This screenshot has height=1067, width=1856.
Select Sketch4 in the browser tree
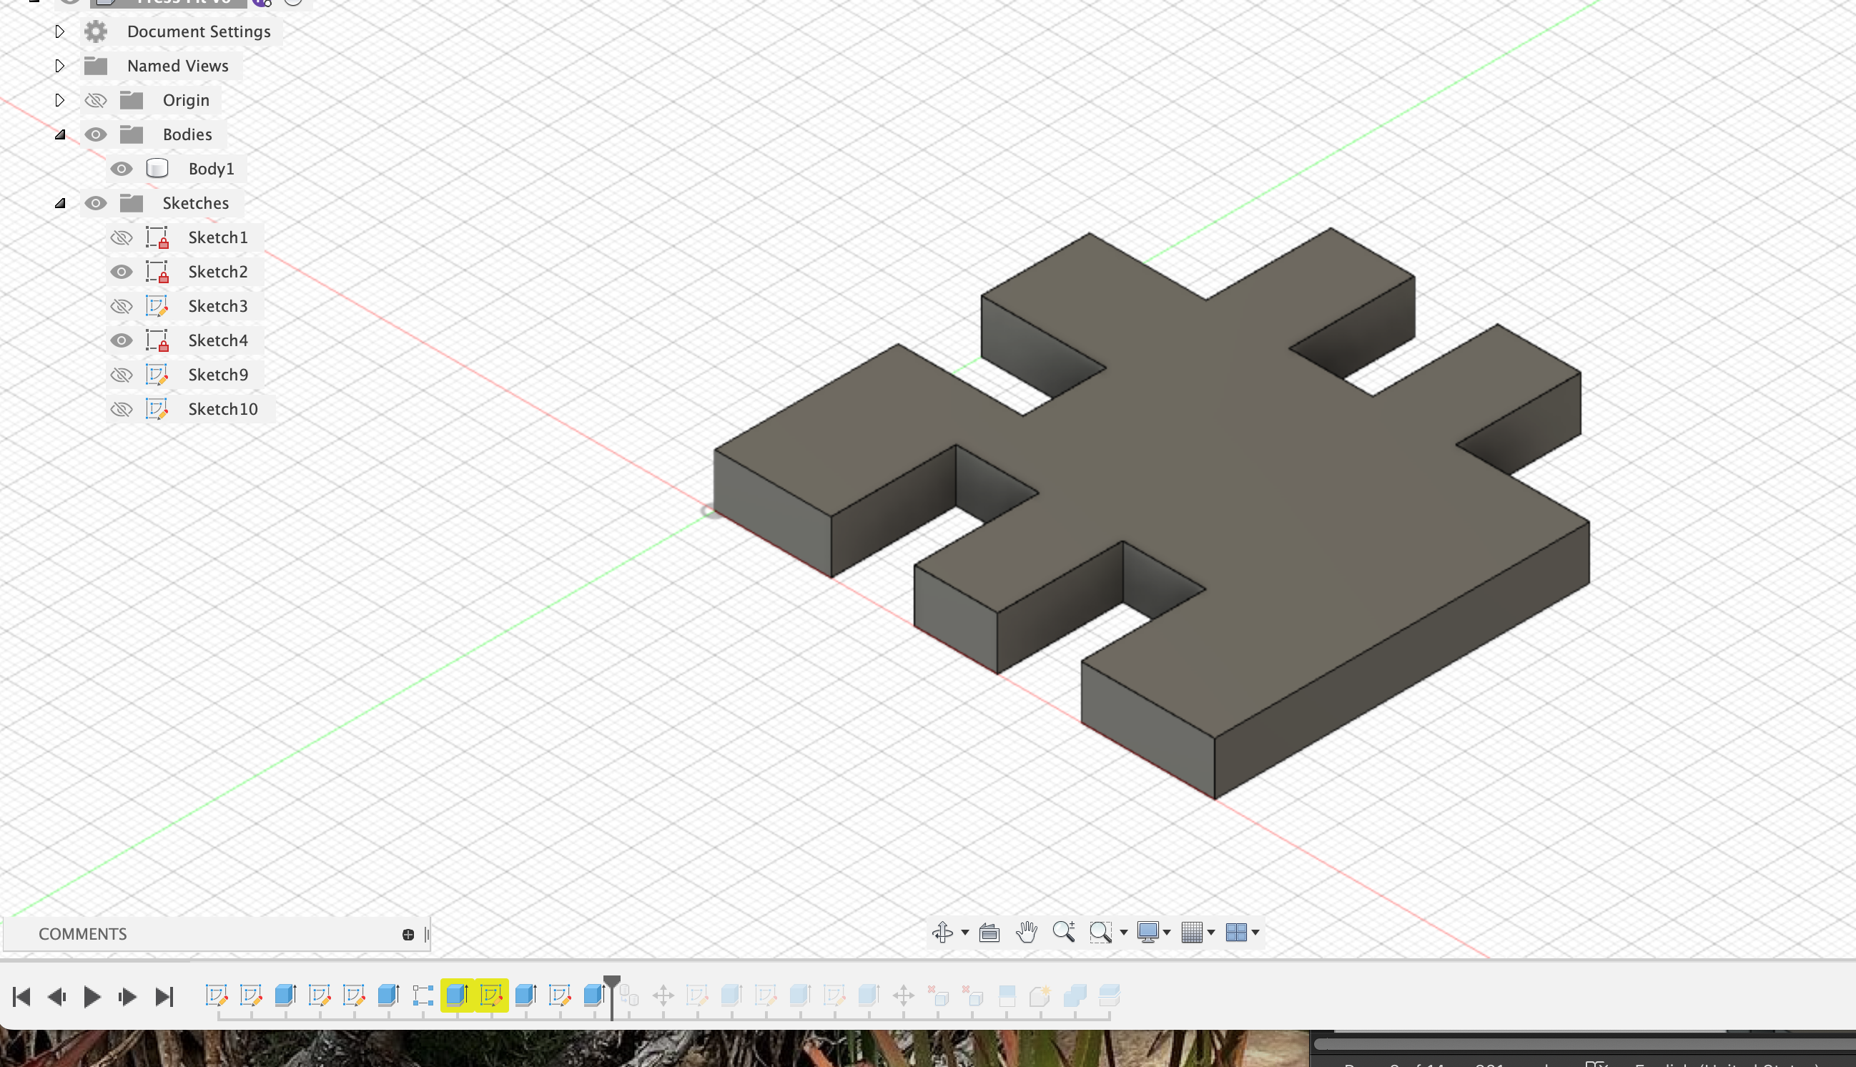[x=218, y=340]
